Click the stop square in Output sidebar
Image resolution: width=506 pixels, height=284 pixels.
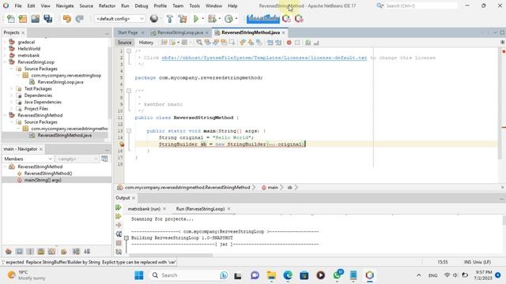tap(119, 243)
